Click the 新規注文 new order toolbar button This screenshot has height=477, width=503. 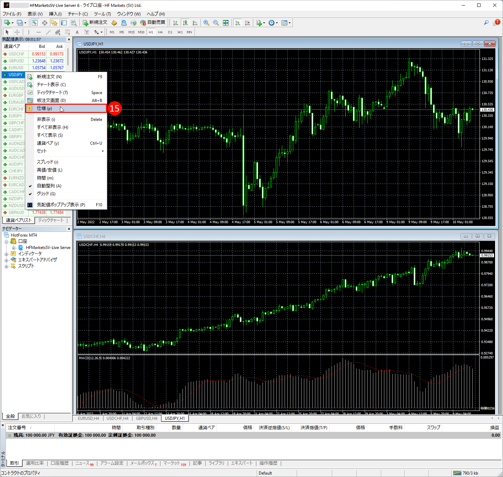coord(95,23)
